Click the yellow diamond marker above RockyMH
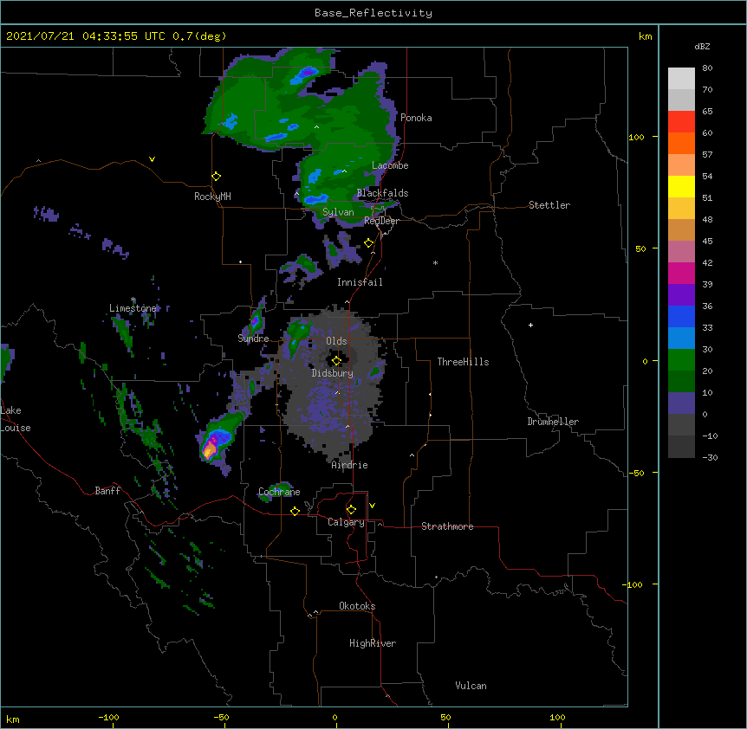747x729 pixels. click(217, 177)
